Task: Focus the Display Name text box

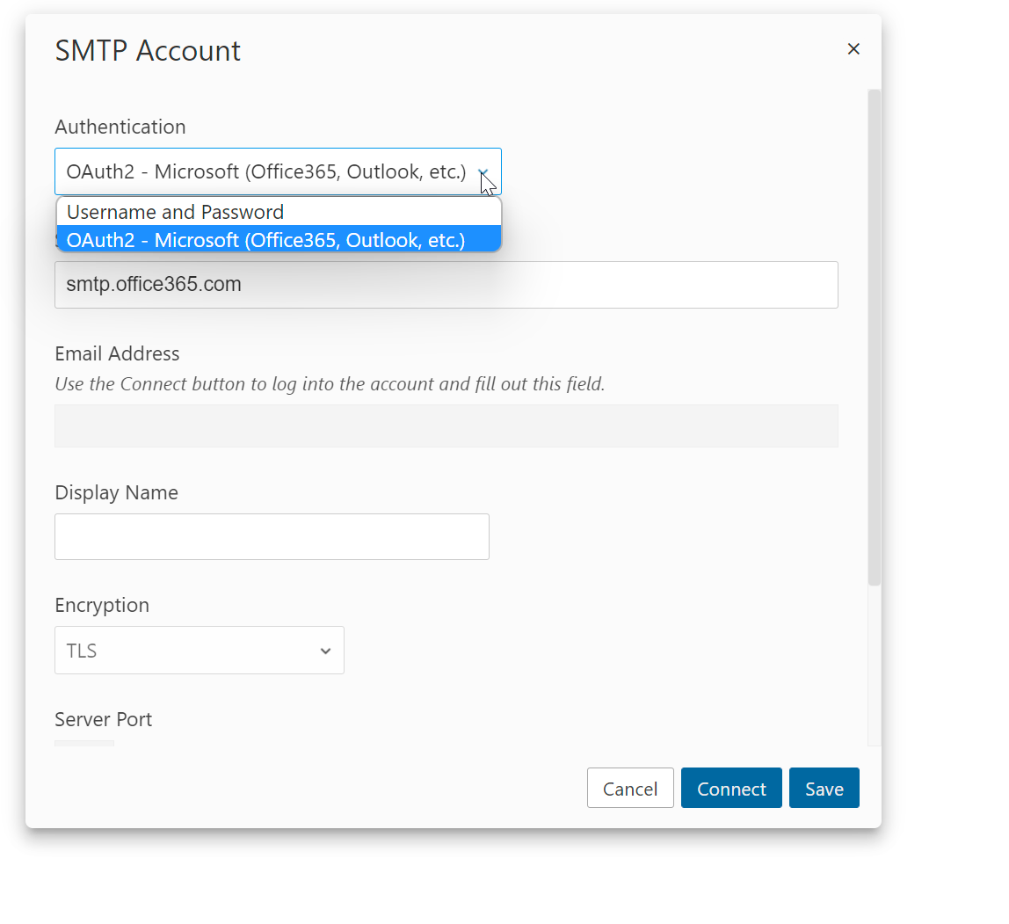Action: pyautogui.click(x=272, y=537)
